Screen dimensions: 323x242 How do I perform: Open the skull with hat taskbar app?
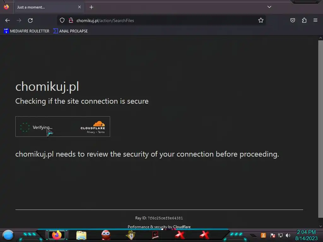click(131, 235)
